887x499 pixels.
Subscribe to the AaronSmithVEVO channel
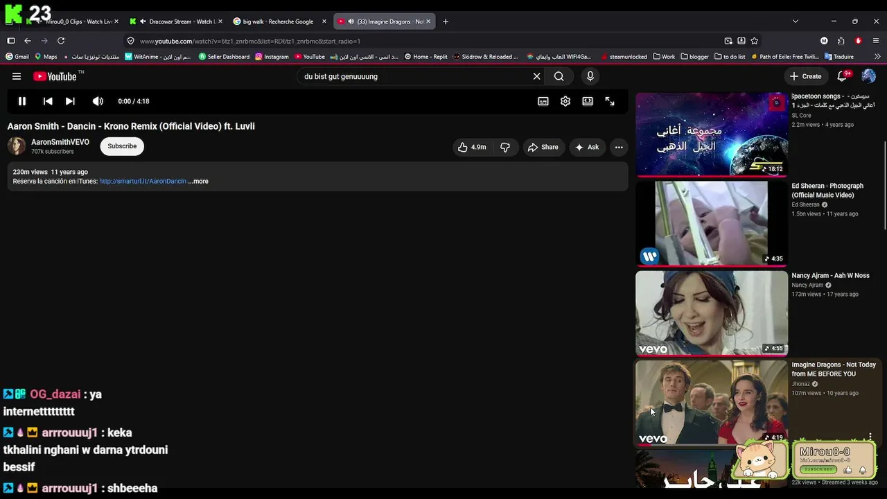tap(122, 146)
